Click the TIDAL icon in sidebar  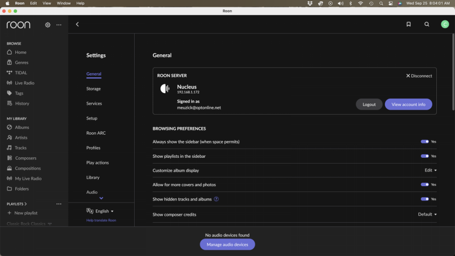(9, 72)
